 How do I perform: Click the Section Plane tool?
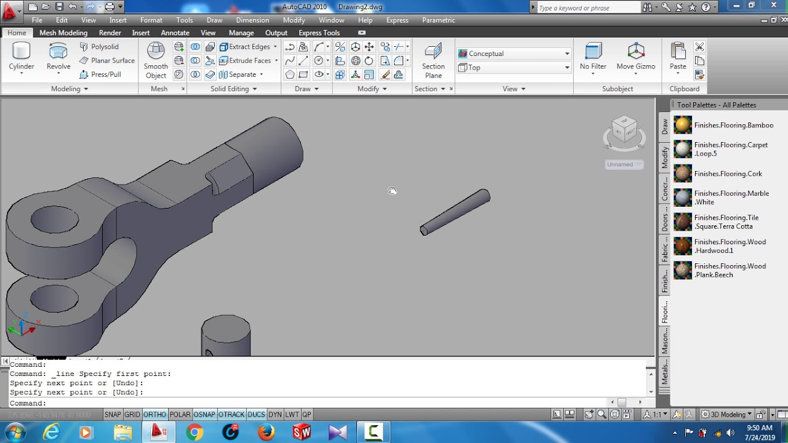(433, 60)
